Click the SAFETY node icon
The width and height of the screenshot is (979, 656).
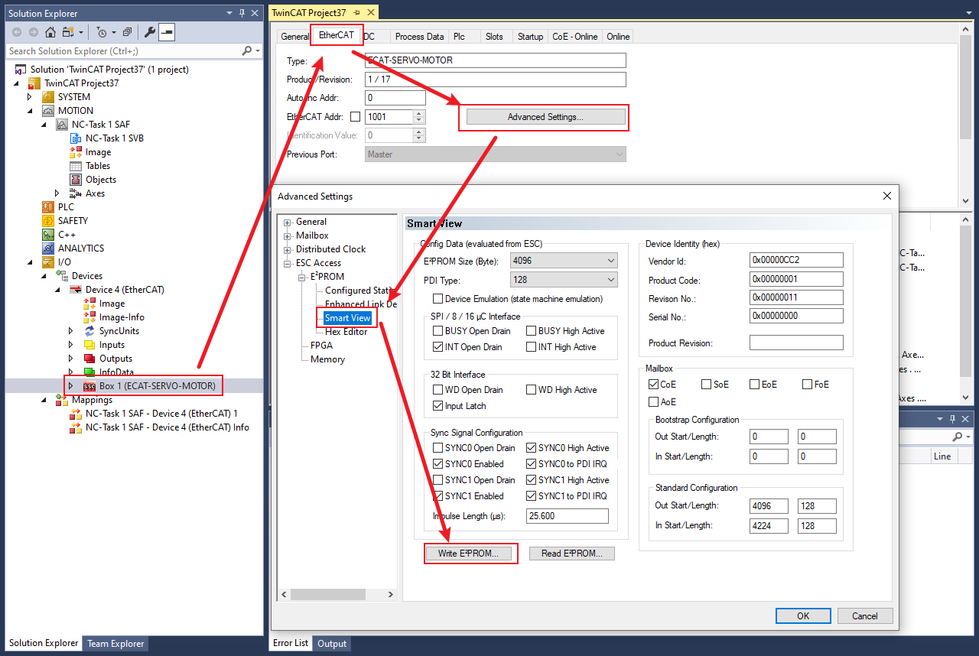pyautogui.click(x=48, y=221)
